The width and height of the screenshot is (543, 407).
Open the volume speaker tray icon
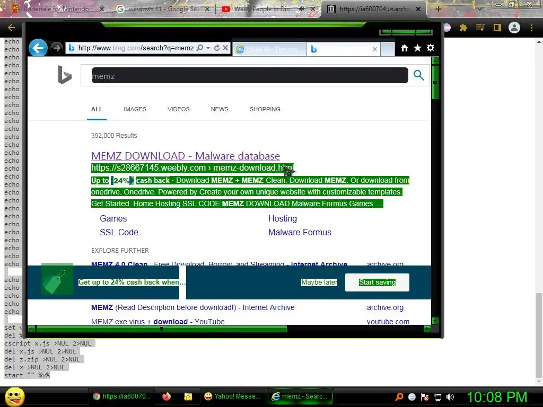(450, 397)
